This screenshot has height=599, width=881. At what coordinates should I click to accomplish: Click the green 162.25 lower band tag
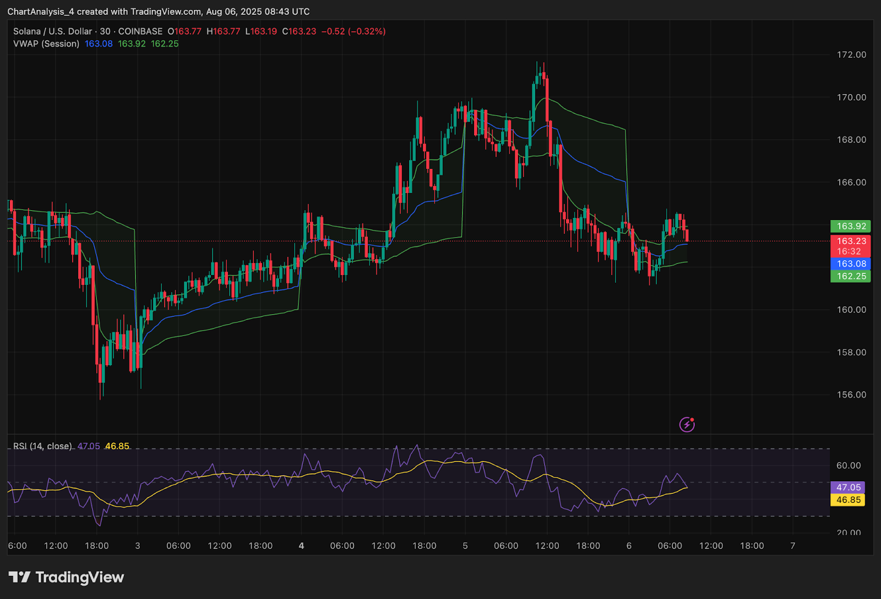(x=851, y=276)
